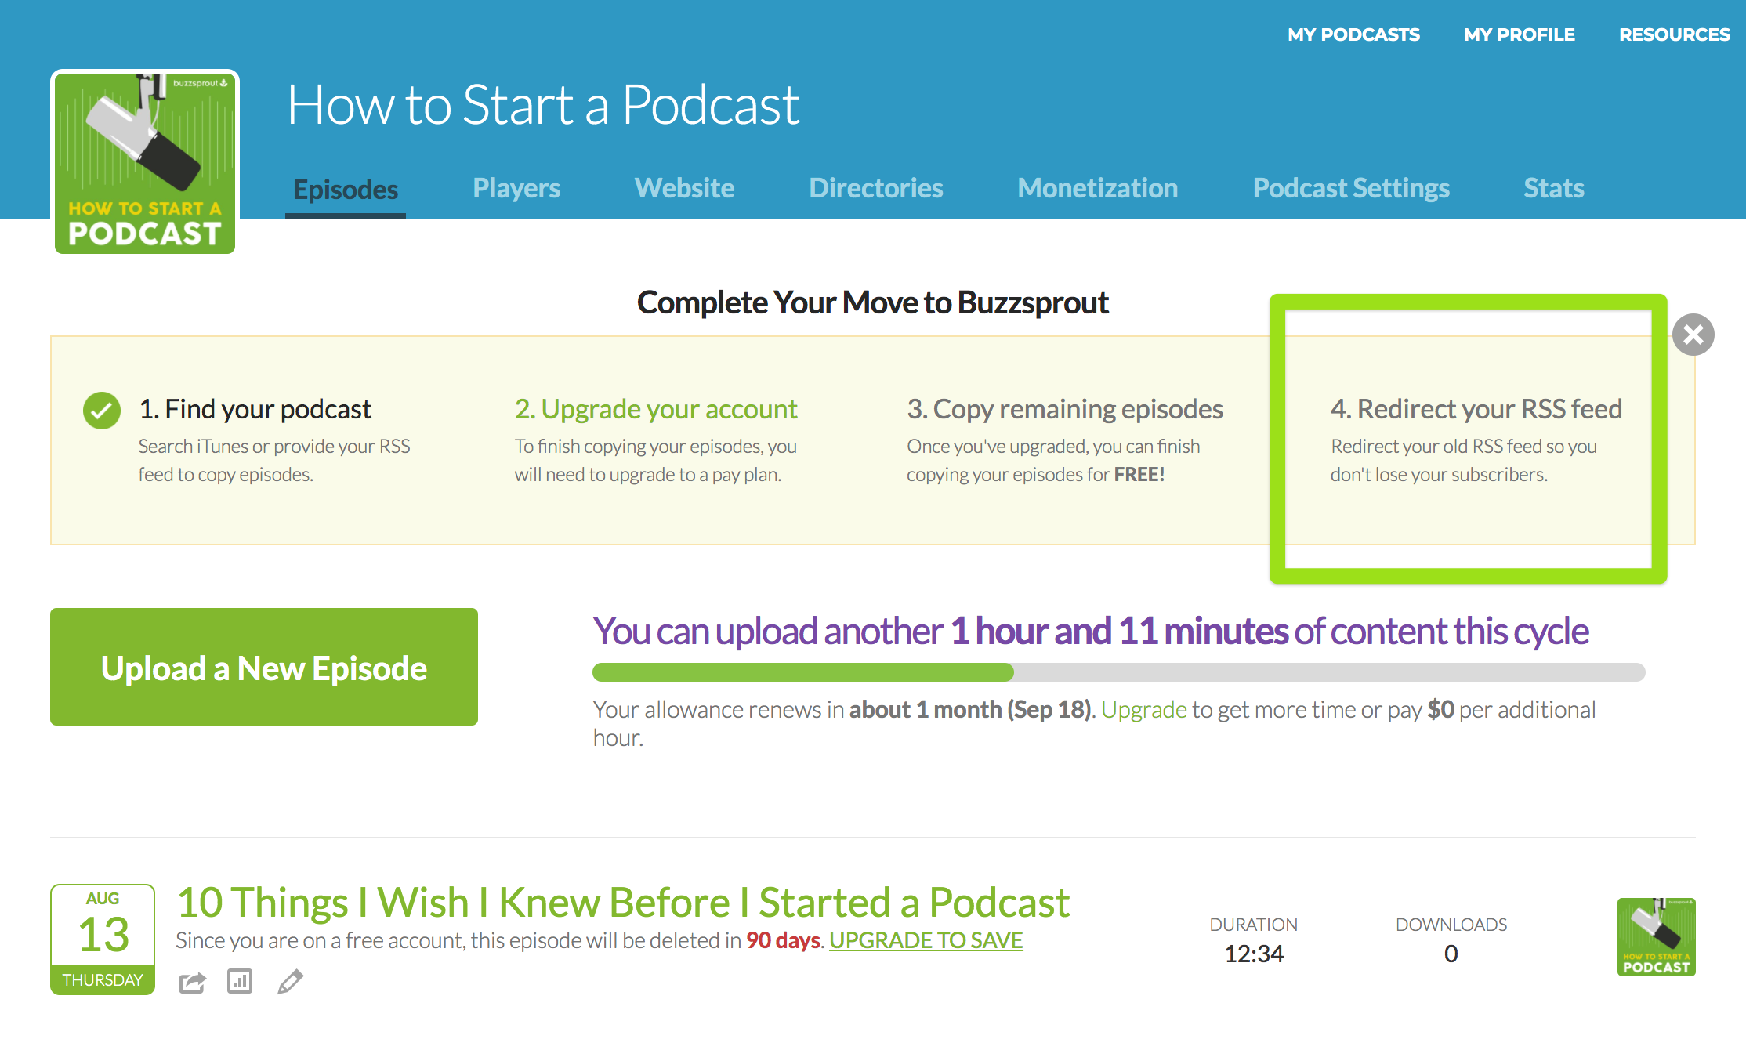
Task: Click the Aug 13 date badge
Action: pyautogui.click(x=103, y=939)
